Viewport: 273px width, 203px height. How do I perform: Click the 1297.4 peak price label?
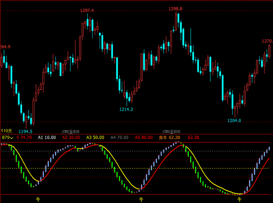click(87, 11)
